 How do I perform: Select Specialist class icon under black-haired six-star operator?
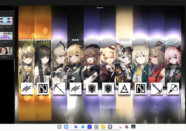pyautogui.click(x=43, y=89)
